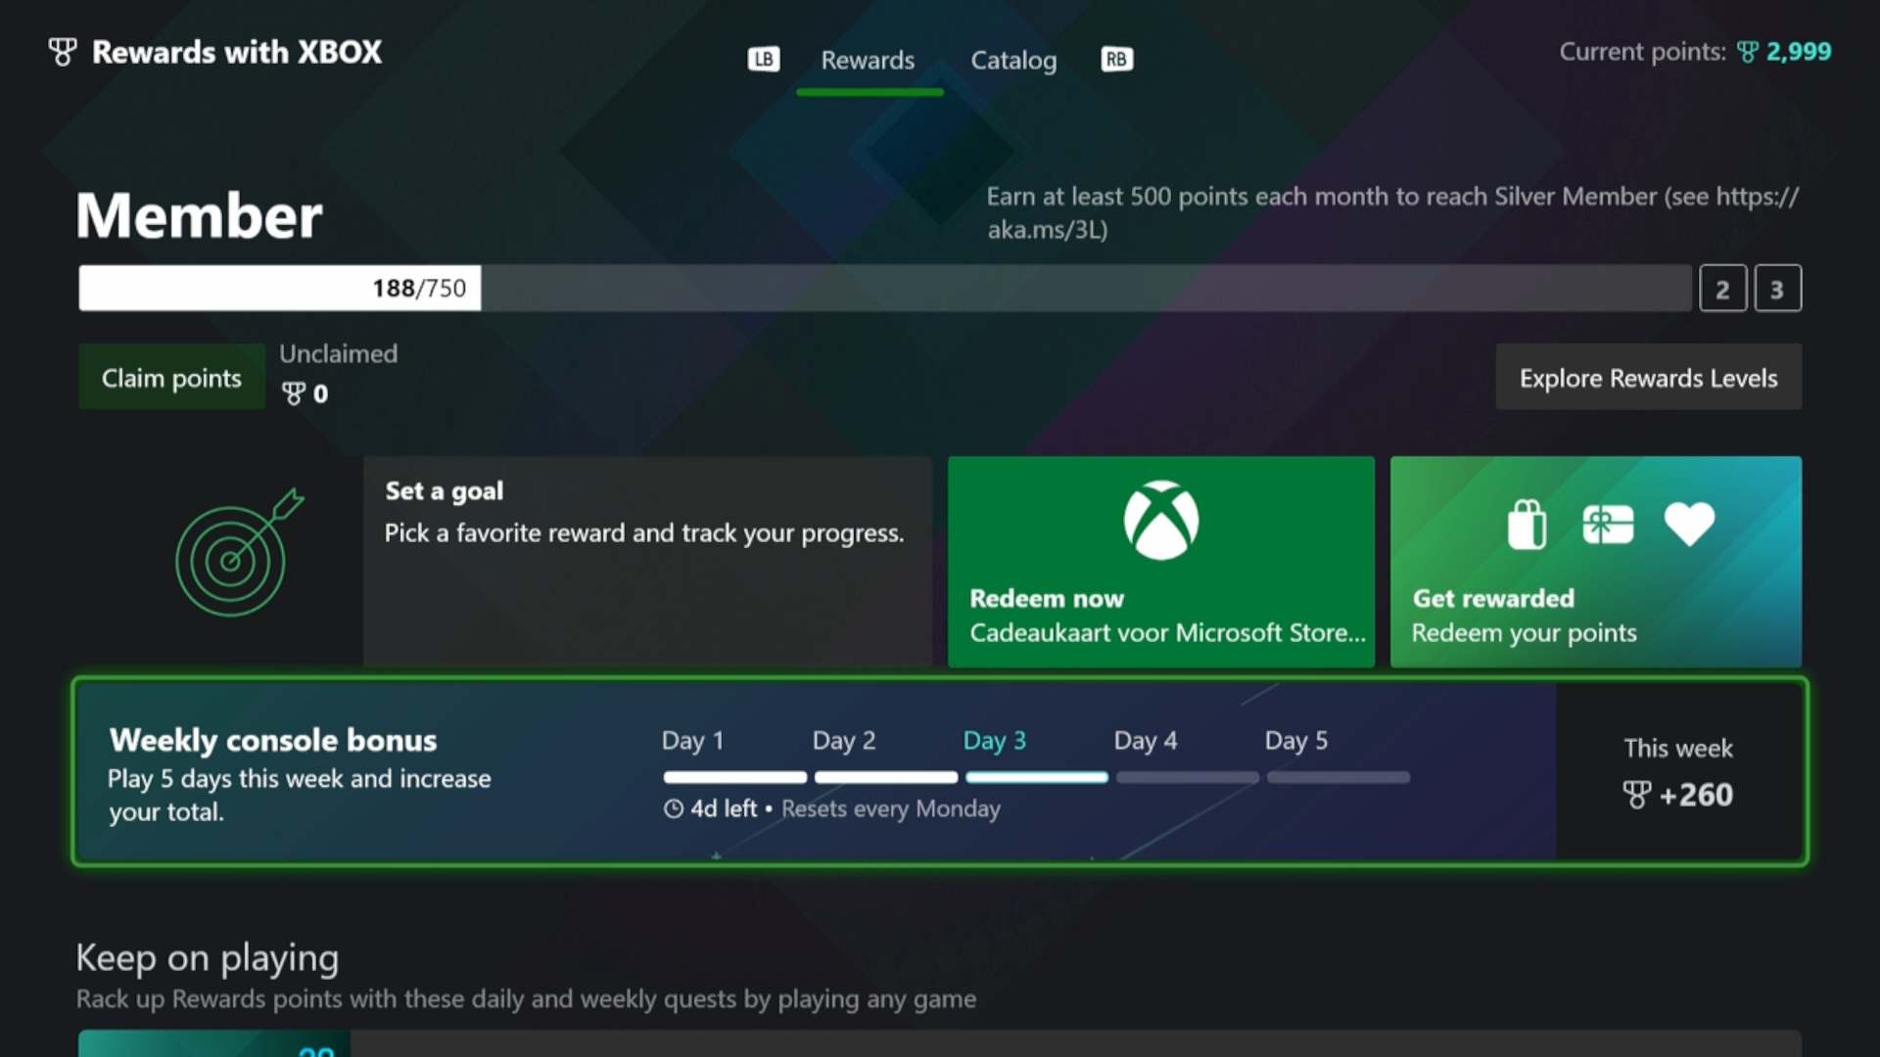Click the 188/750 level progress bar
The image size is (1880, 1057).
(885, 288)
